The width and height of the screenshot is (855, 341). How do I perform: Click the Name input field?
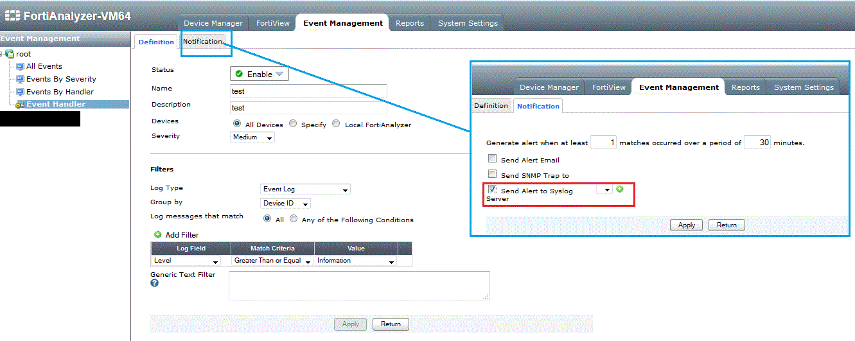tap(308, 91)
